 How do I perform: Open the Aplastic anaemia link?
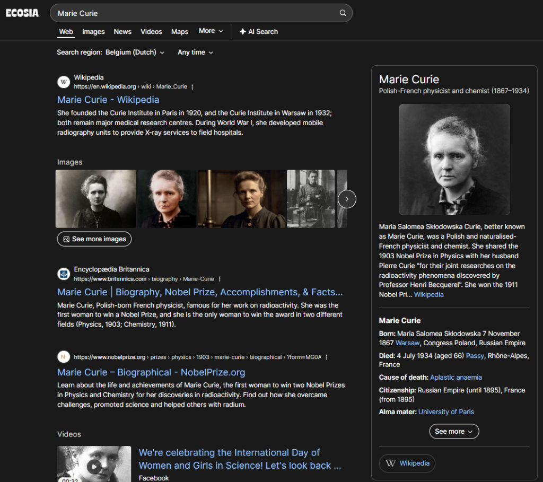[456, 377]
